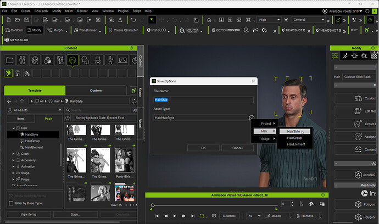Click the Save project floppy icon
The image size is (379, 224).
(x=26, y=20)
